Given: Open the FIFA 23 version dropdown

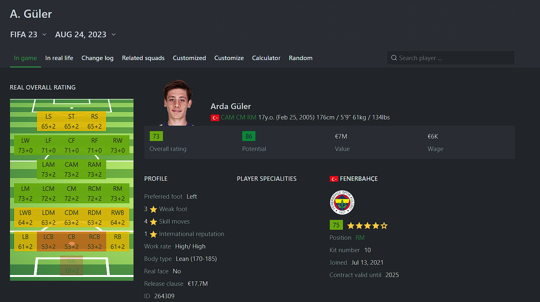Looking at the screenshot, I should (28, 34).
